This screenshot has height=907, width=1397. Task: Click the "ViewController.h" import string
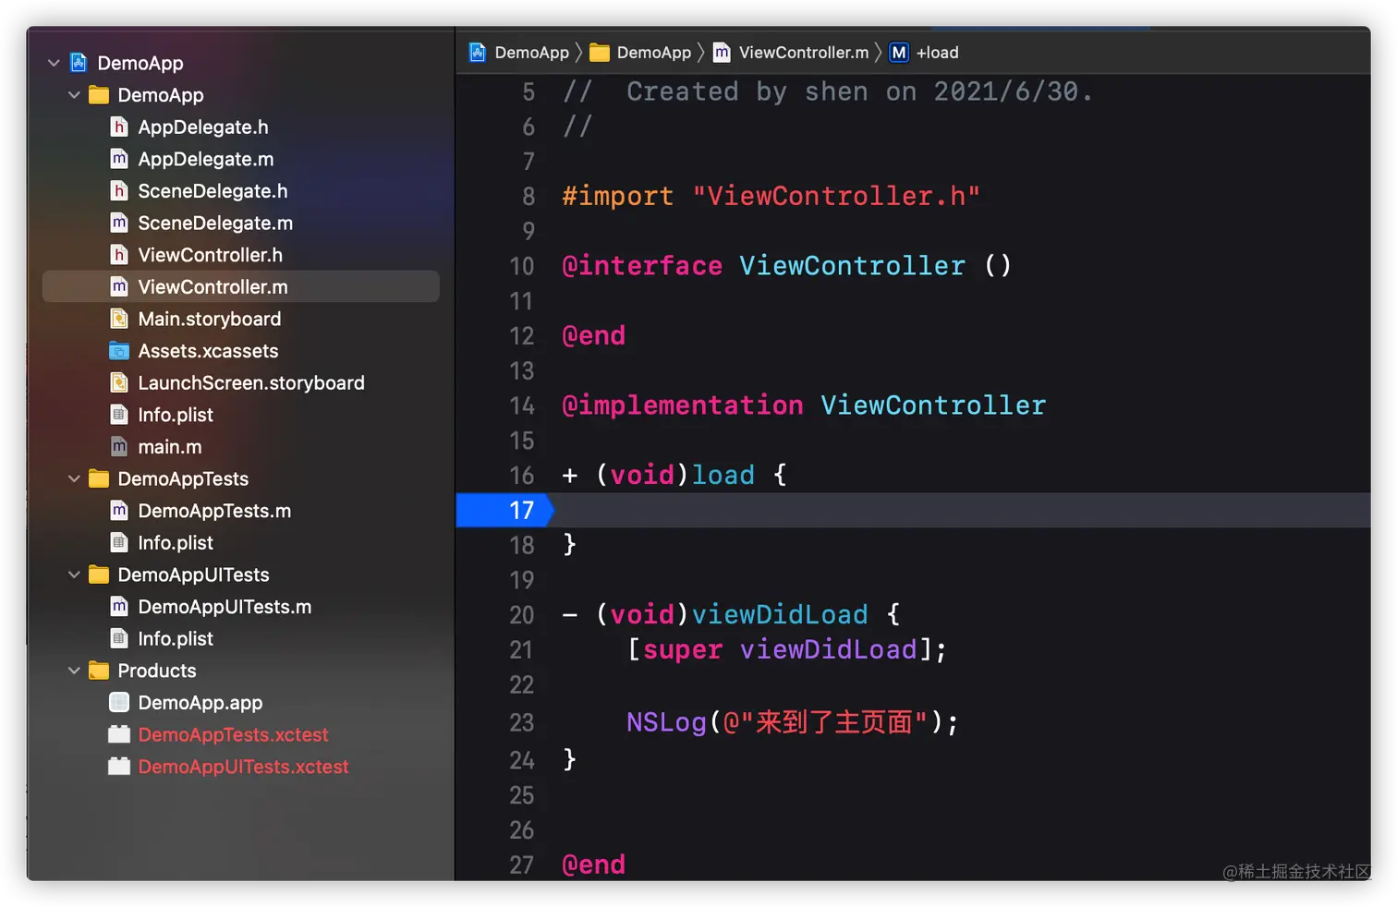point(836,196)
